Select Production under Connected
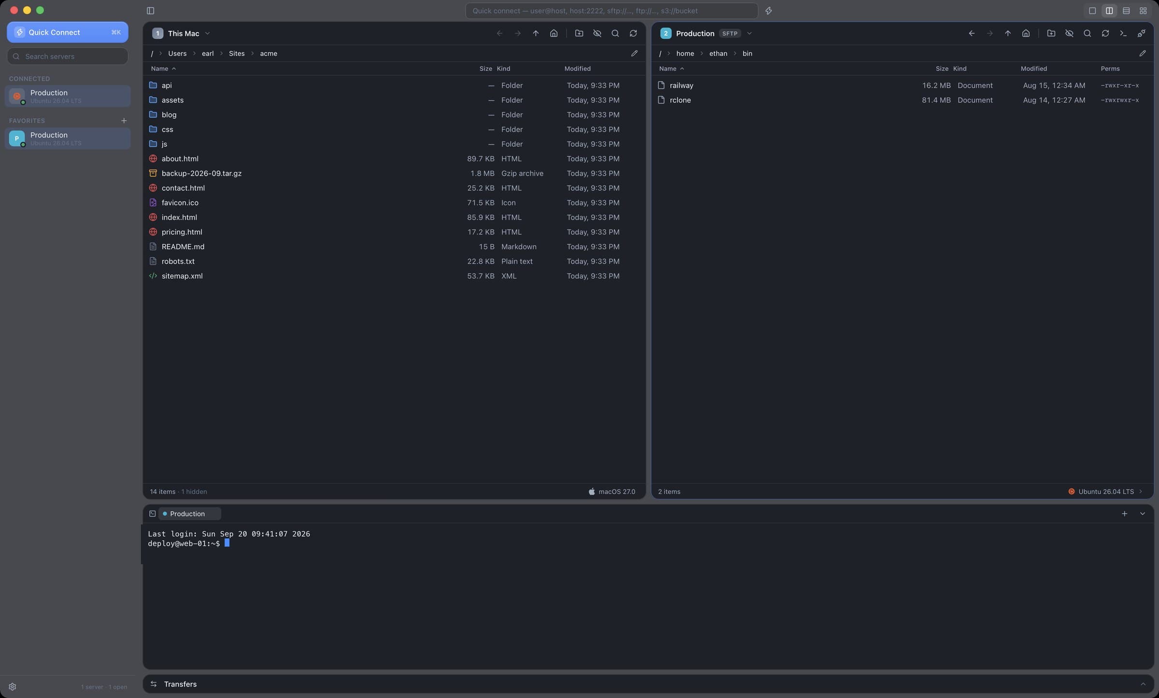Viewport: 1159px width, 698px height. click(x=68, y=96)
